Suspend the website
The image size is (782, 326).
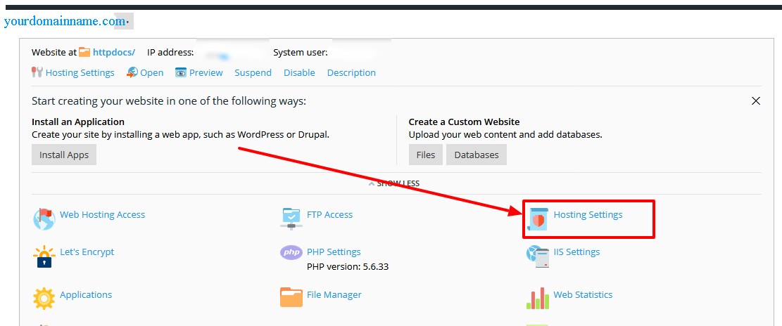[x=253, y=72]
